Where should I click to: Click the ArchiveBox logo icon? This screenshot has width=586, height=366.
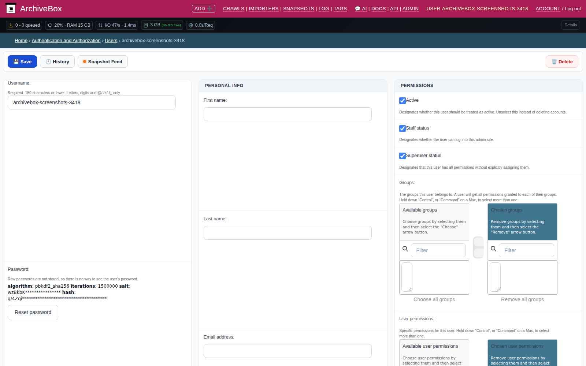click(11, 8)
